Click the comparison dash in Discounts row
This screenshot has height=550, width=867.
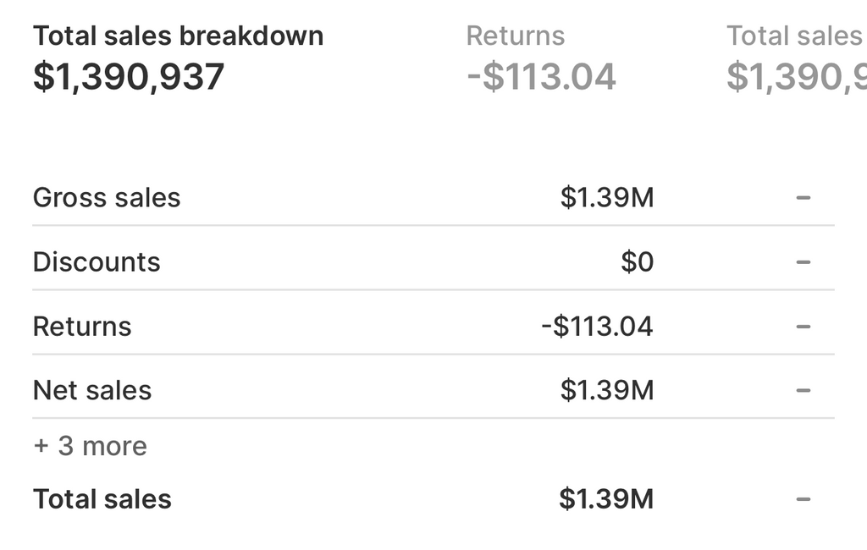click(x=803, y=262)
